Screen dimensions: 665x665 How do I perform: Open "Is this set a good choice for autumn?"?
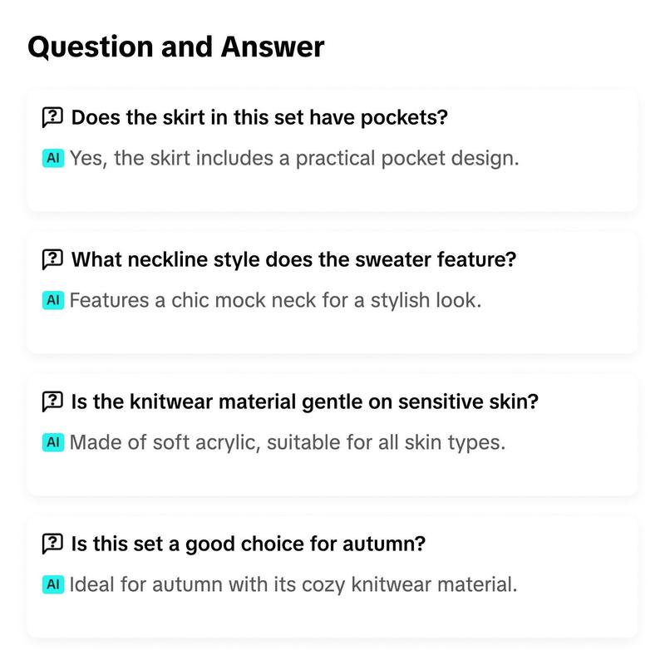pos(248,544)
